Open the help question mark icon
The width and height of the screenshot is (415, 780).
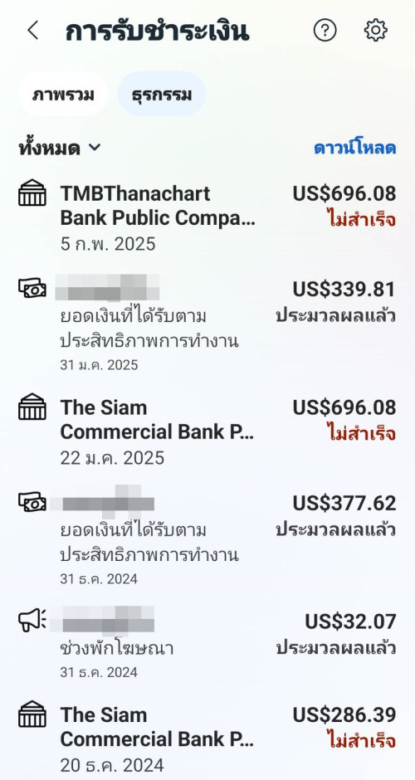pos(325,31)
